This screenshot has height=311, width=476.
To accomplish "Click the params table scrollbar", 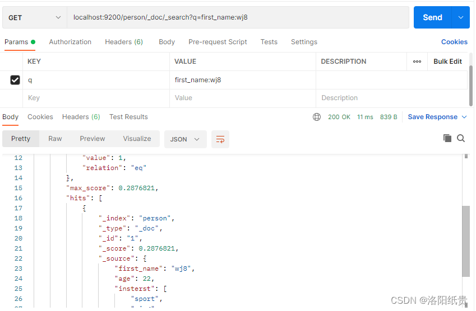I will 471,86.
